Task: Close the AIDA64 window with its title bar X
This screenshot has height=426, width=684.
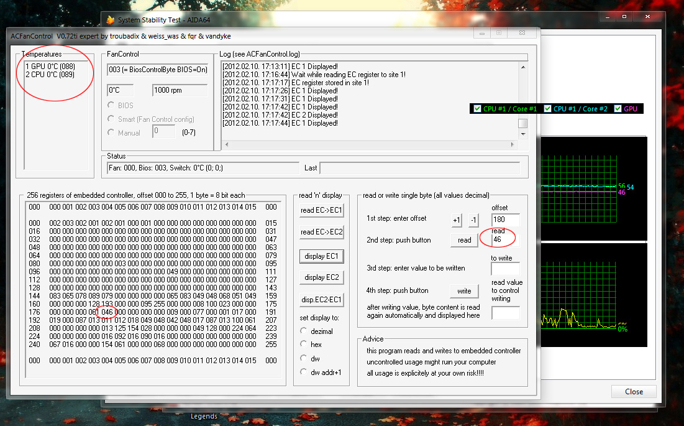Action: click(x=647, y=17)
